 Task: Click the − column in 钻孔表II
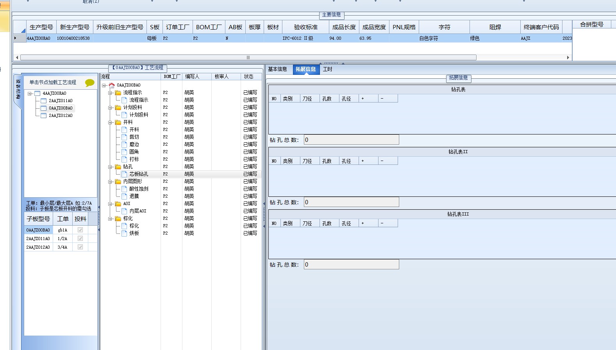pos(388,161)
